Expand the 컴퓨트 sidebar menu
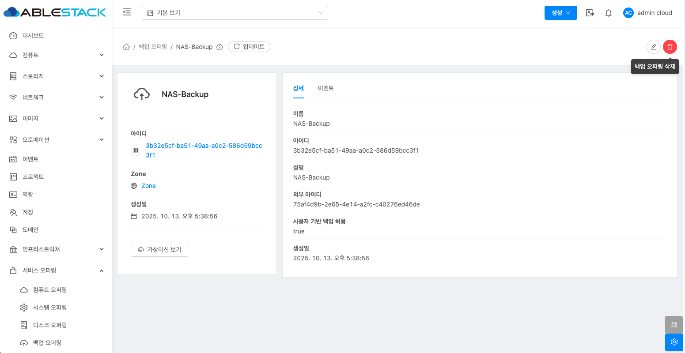 click(x=57, y=55)
